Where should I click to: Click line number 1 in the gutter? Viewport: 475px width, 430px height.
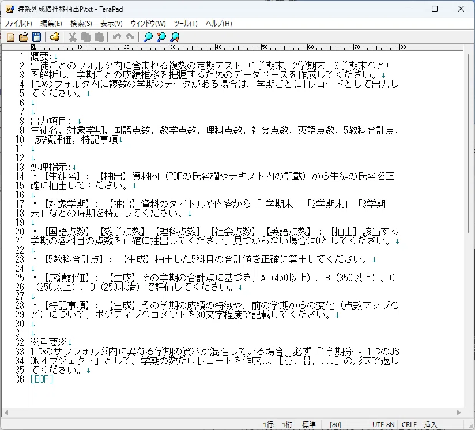[22, 56]
